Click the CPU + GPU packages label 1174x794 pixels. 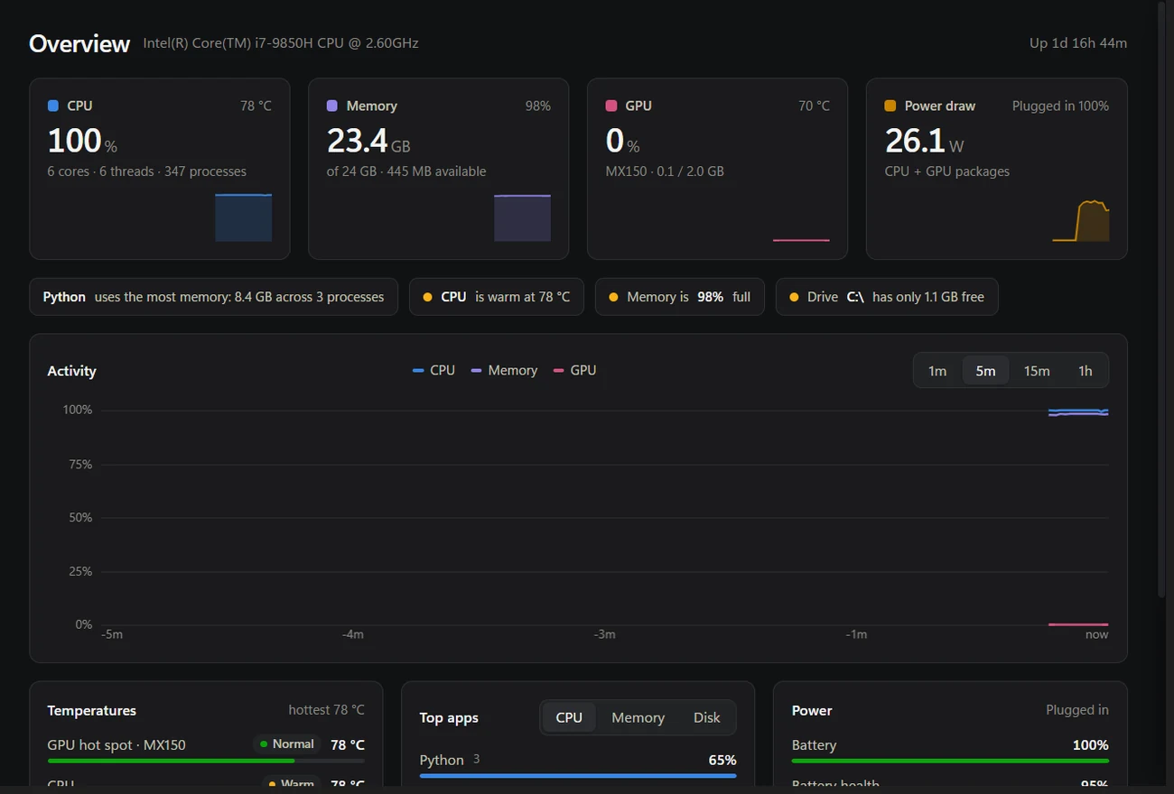click(x=947, y=171)
